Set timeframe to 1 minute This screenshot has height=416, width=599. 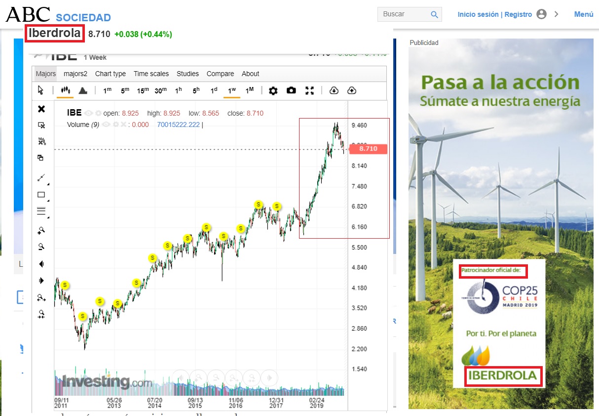107,90
